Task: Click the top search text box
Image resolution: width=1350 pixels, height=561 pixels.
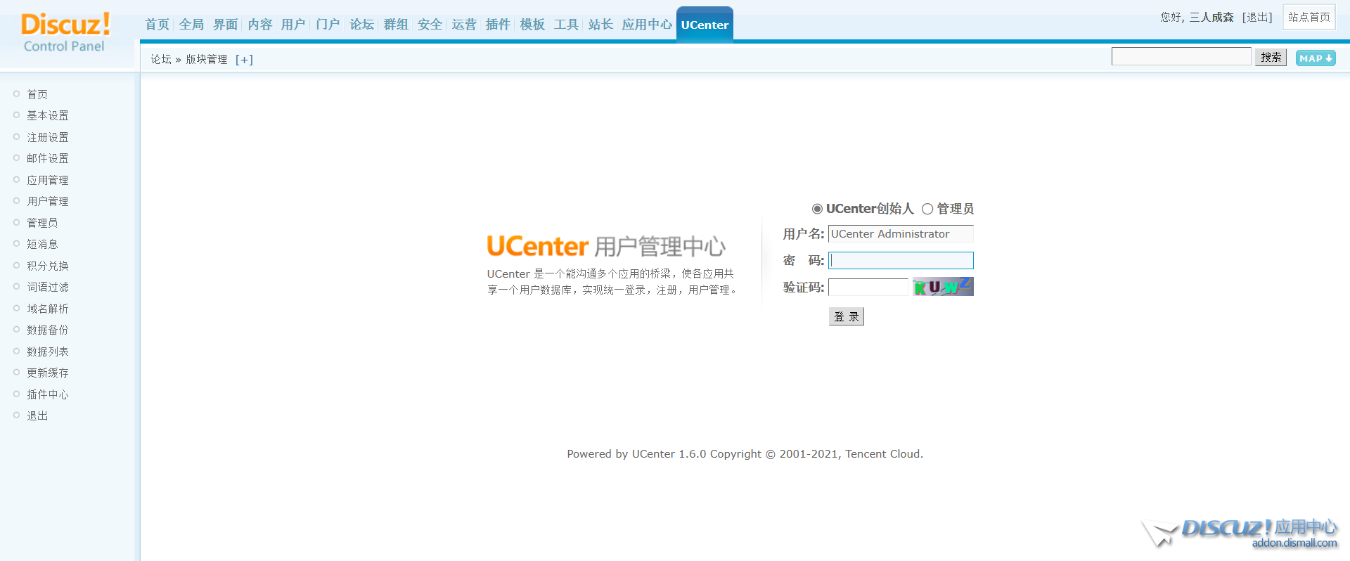Action: click(1181, 57)
